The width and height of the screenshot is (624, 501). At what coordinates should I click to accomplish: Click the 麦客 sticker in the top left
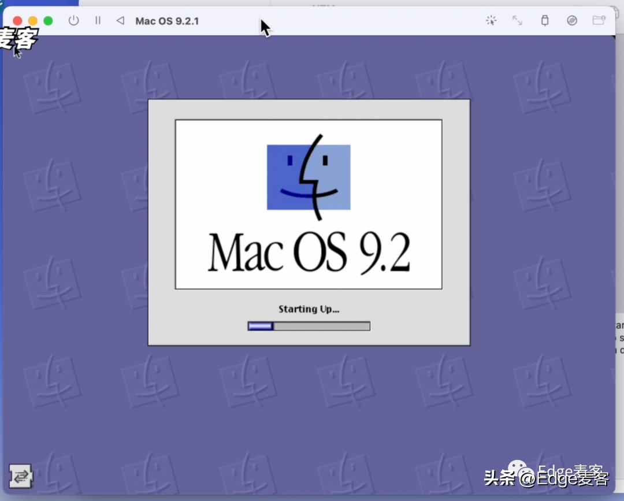[19, 39]
